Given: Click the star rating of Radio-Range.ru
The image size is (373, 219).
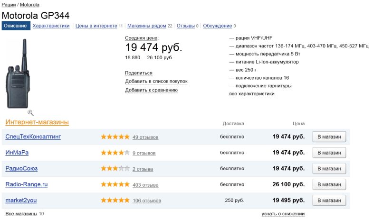Looking at the screenshot, I should (x=115, y=184).
